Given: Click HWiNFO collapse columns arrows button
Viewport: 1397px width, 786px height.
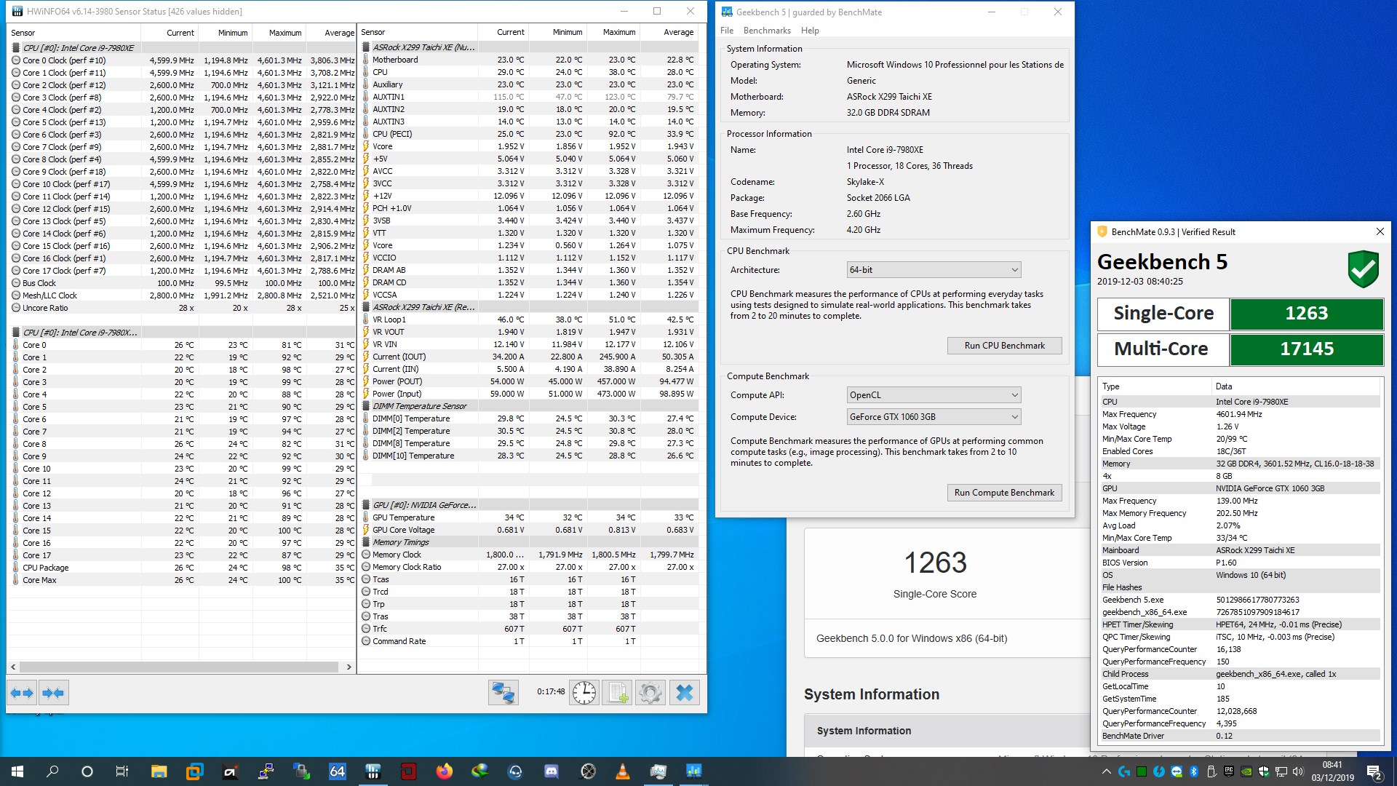Looking at the screenshot, I should 53,693.
